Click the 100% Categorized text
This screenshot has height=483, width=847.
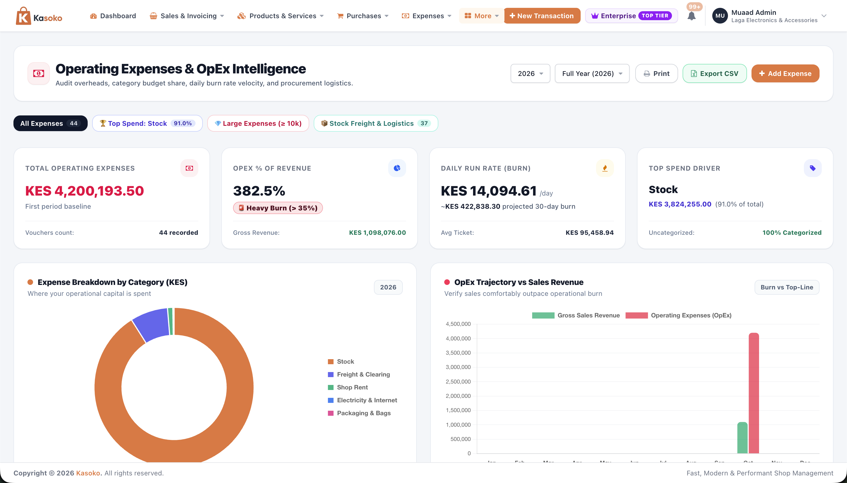click(792, 233)
